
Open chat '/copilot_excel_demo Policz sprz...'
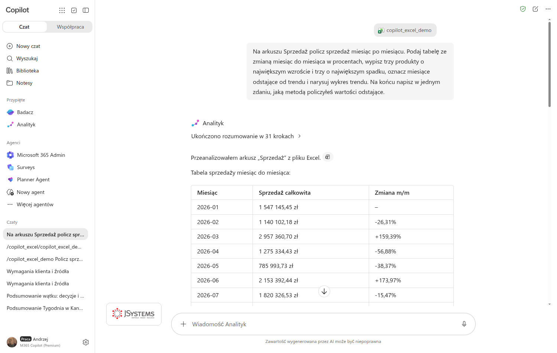click(45, 259)
